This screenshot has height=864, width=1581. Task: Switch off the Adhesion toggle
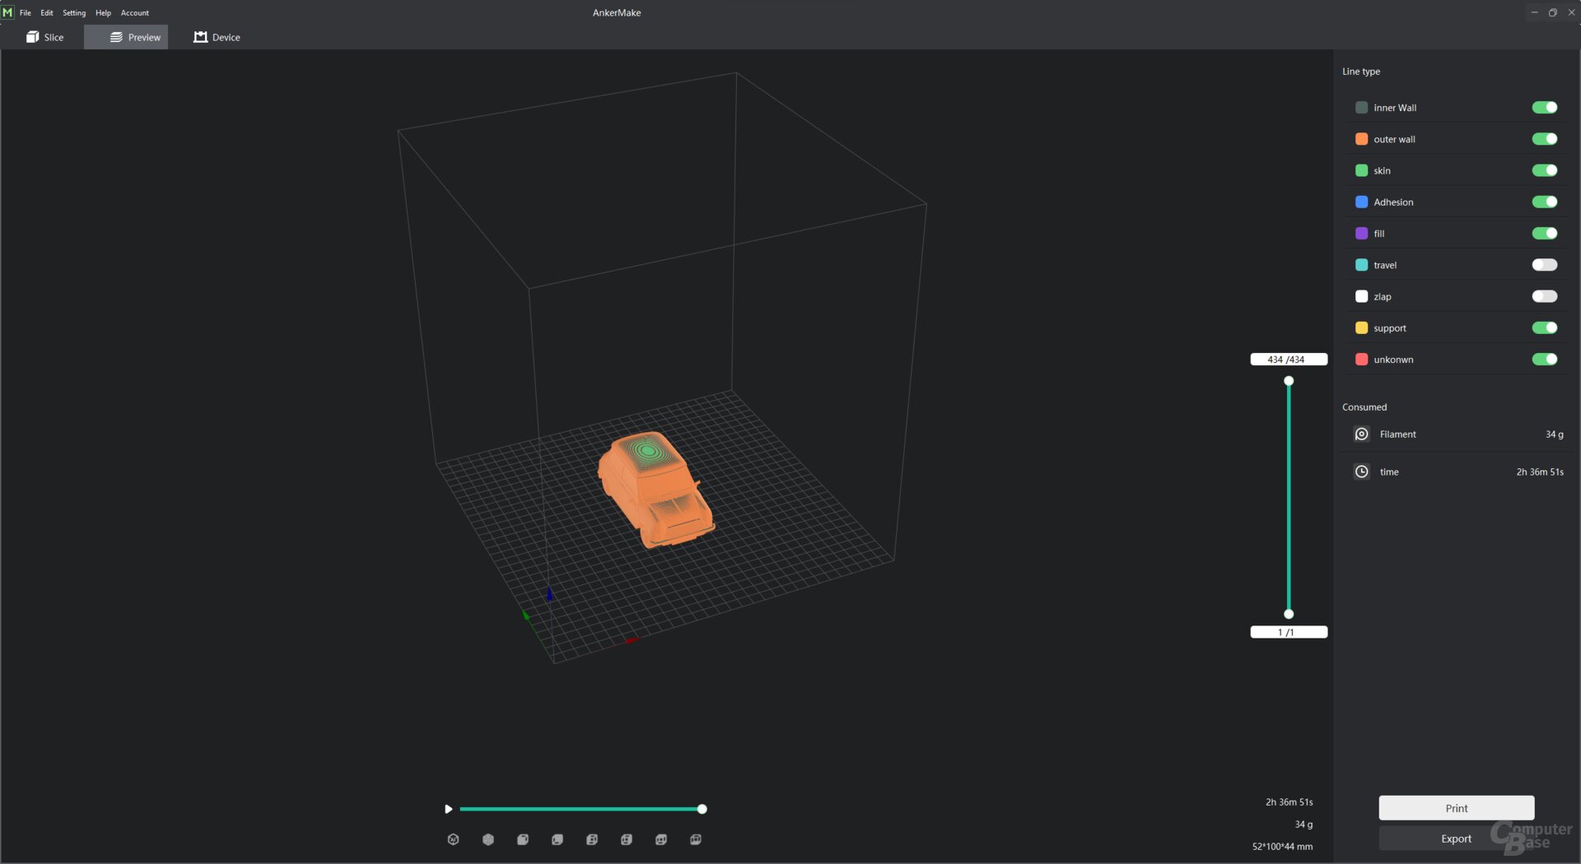(1544, 202)
